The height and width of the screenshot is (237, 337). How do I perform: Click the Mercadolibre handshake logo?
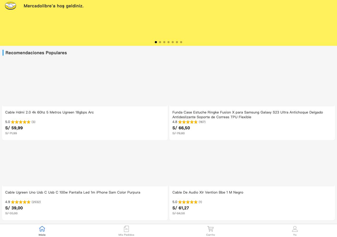11,6
